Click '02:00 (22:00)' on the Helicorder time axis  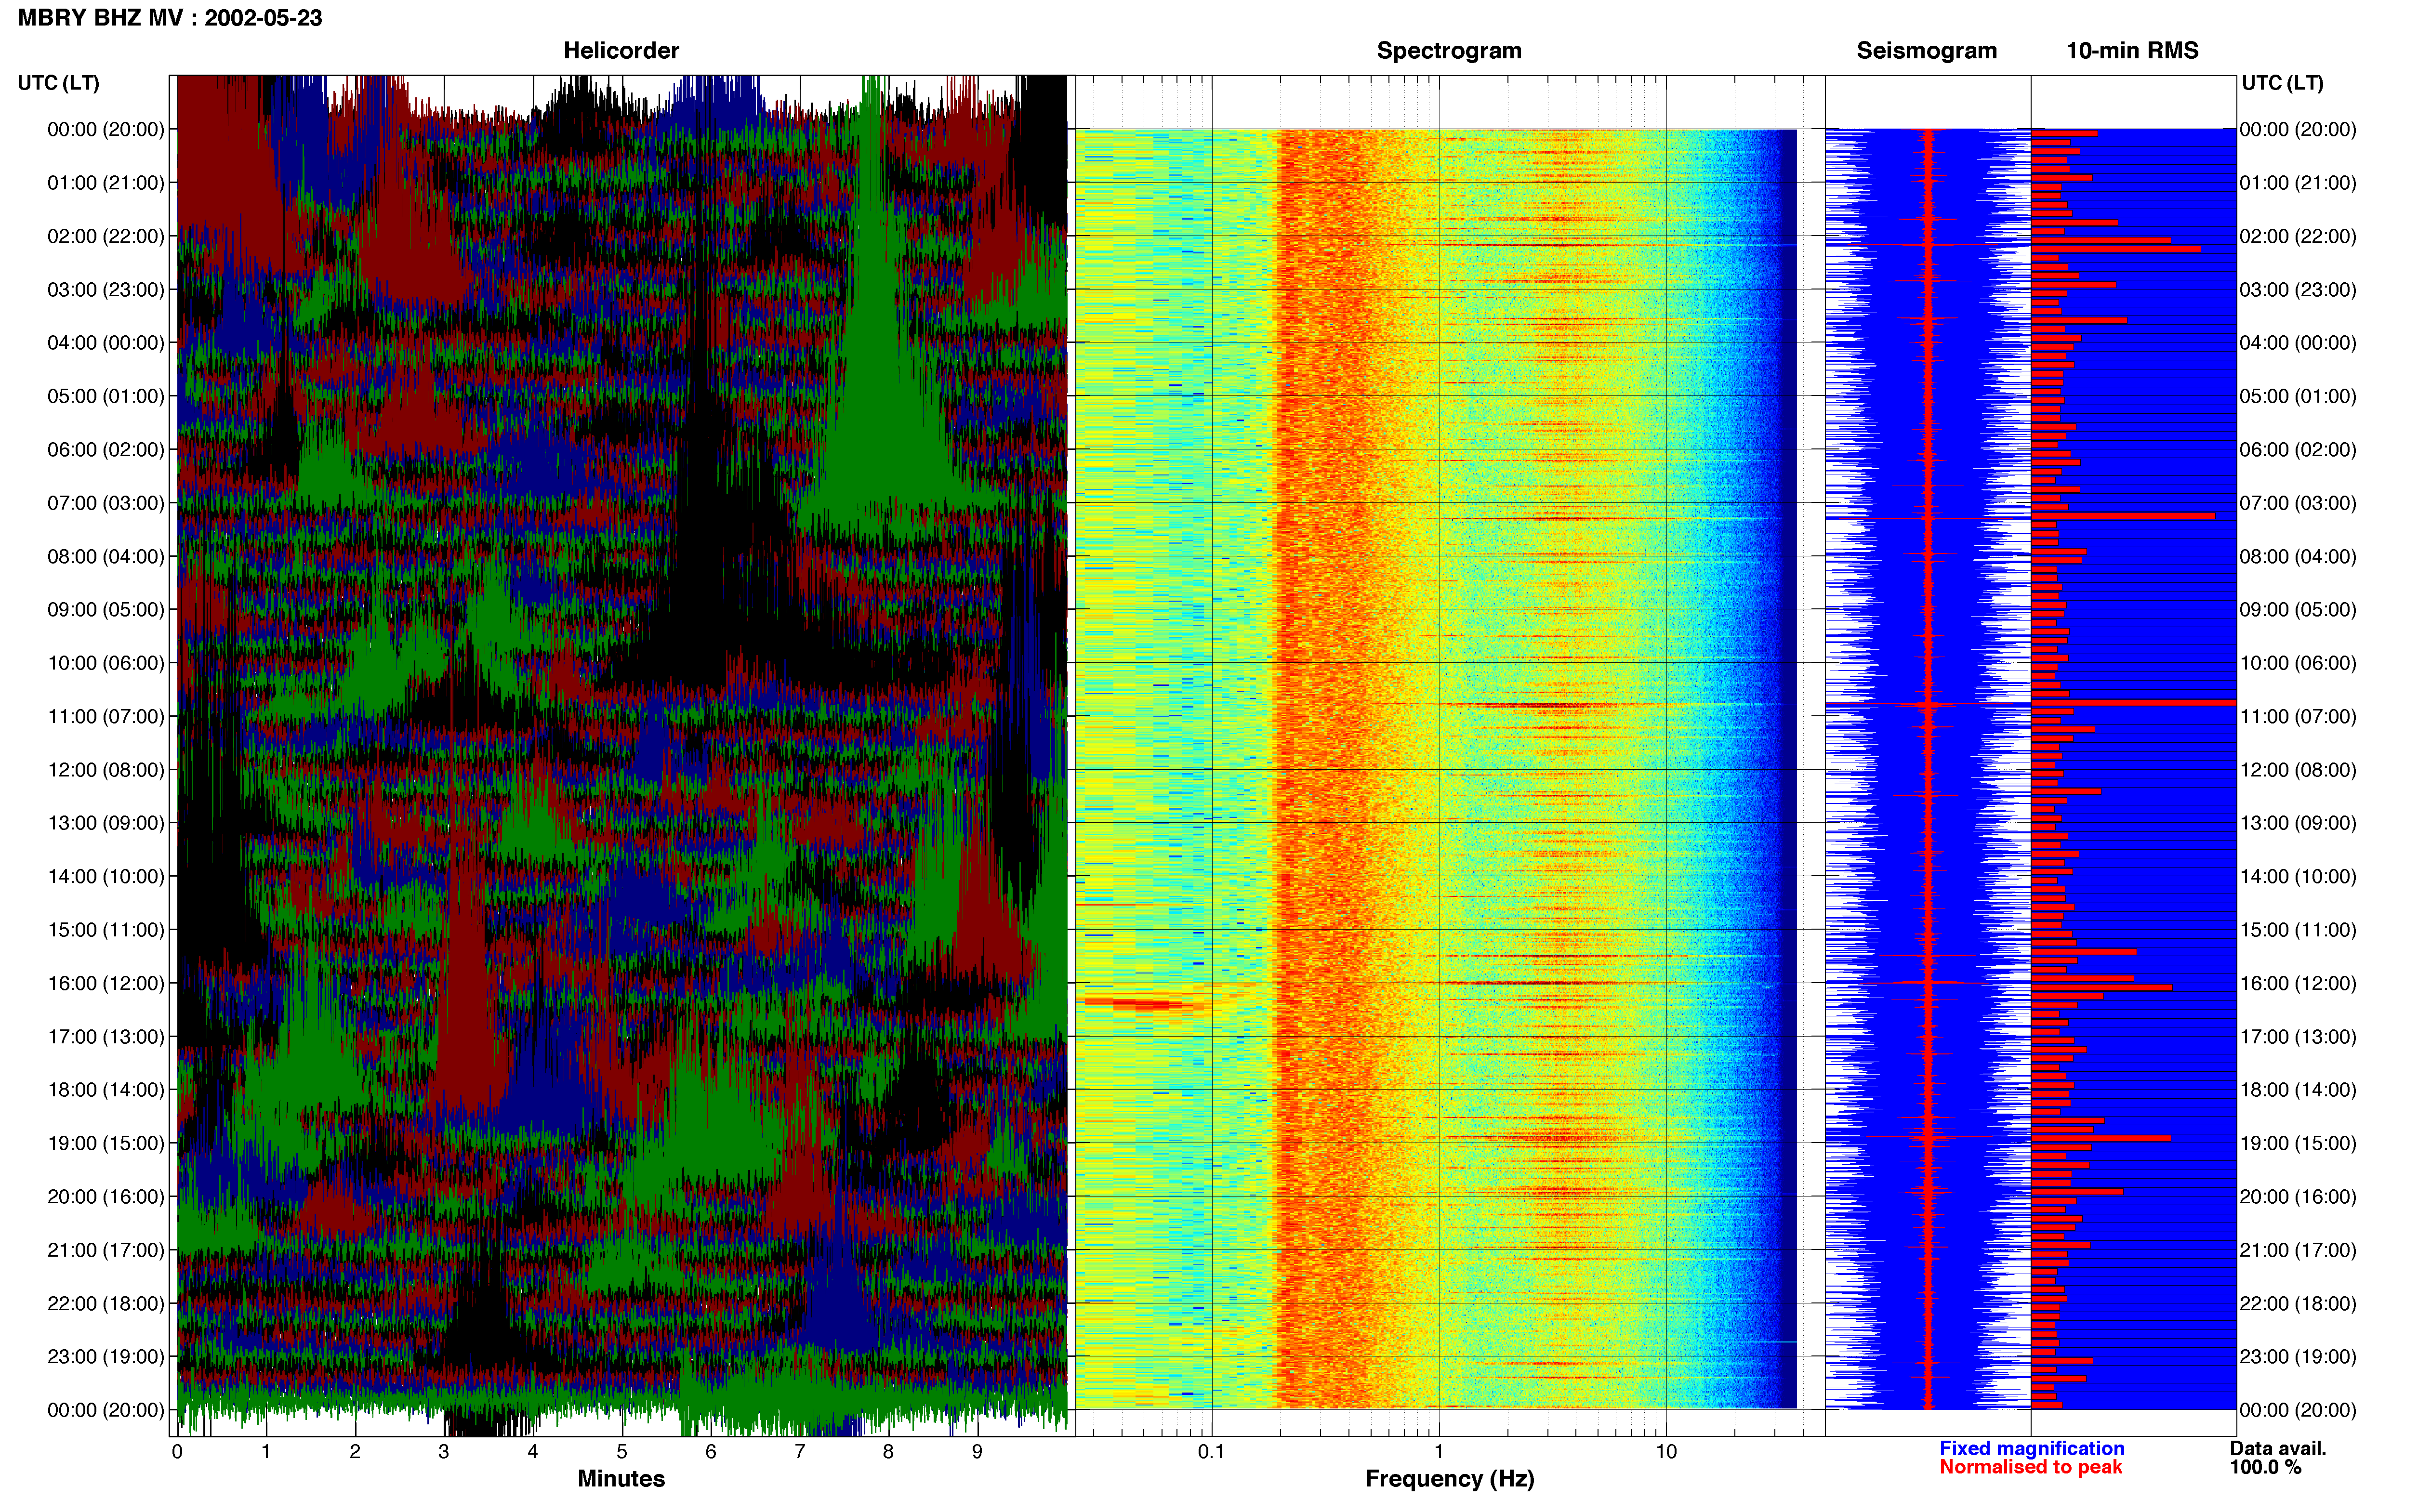pyautogui.click(x=106, y=236)
